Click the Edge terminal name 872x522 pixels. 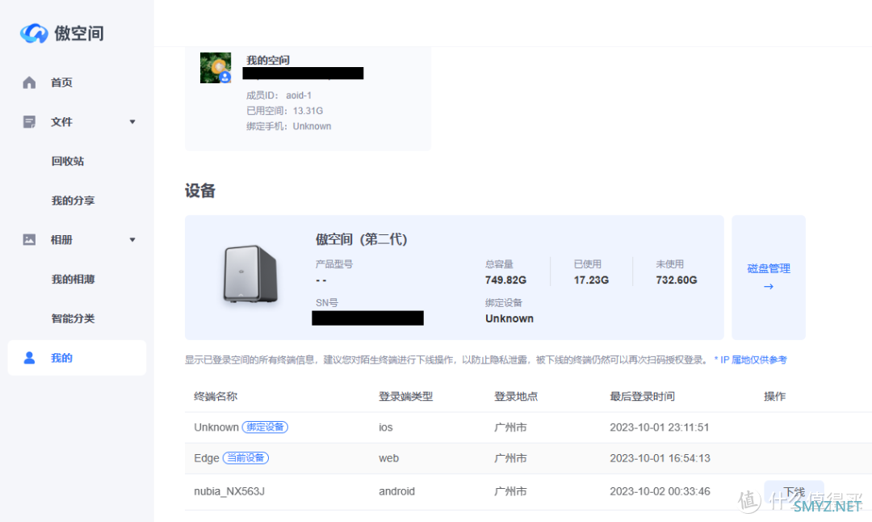coord(207,458)
